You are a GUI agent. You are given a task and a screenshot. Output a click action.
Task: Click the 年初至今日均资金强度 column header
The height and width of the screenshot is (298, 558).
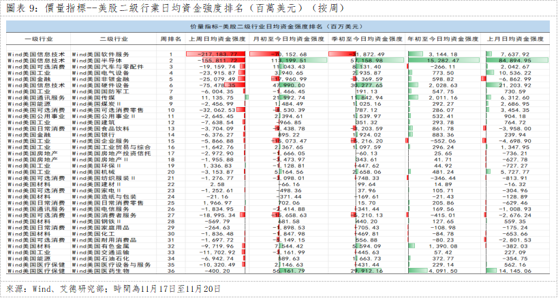pos(444,39)
